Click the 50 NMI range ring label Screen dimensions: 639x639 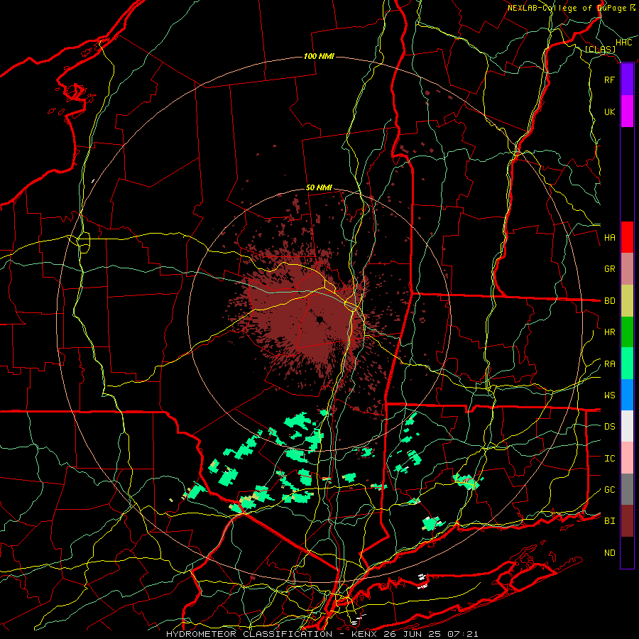pyautogui.click(x=319, y=187)
